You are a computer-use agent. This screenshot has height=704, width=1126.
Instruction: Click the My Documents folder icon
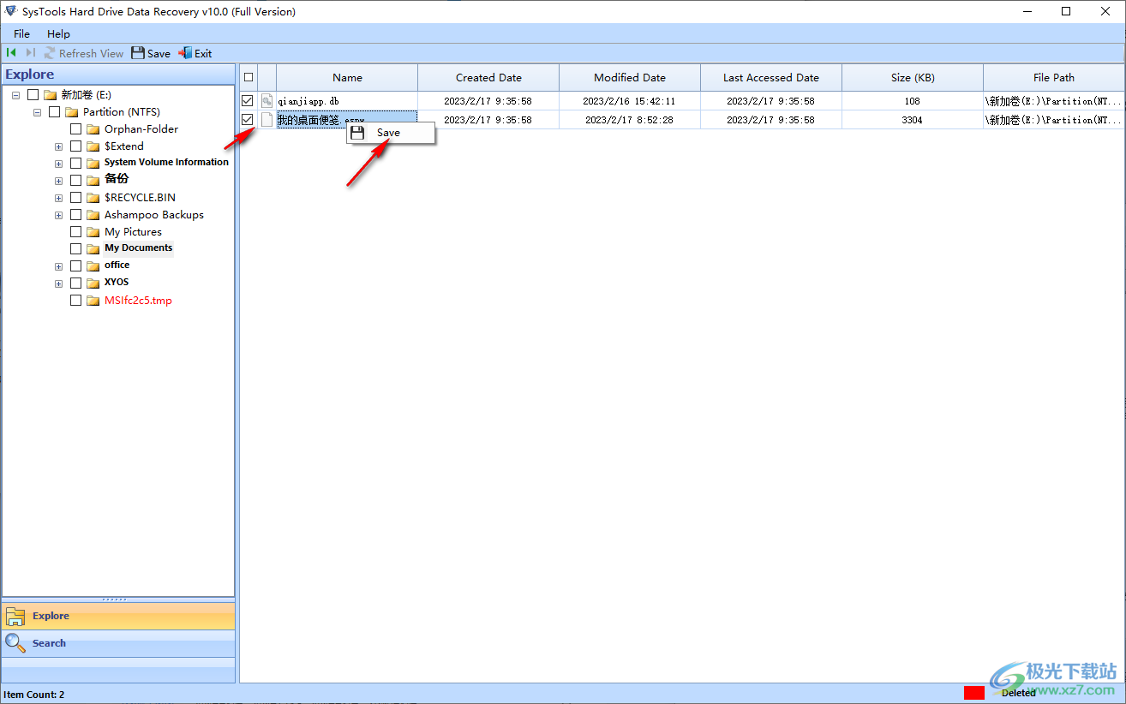[x=93, y=248]
